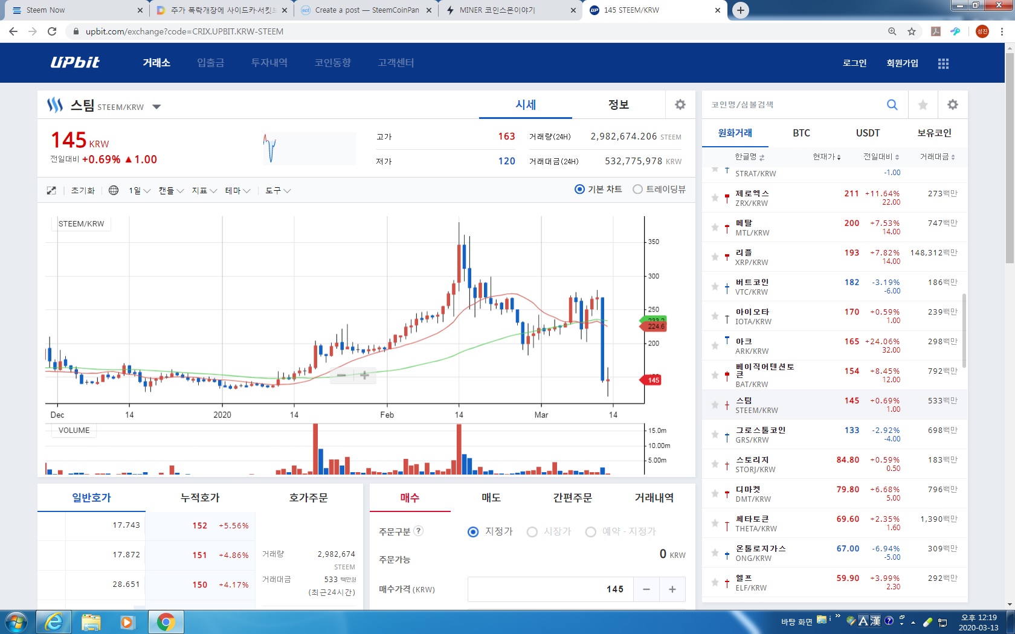1015x634 pixels.
Task: Click the browser address bar
Action: 477,31
